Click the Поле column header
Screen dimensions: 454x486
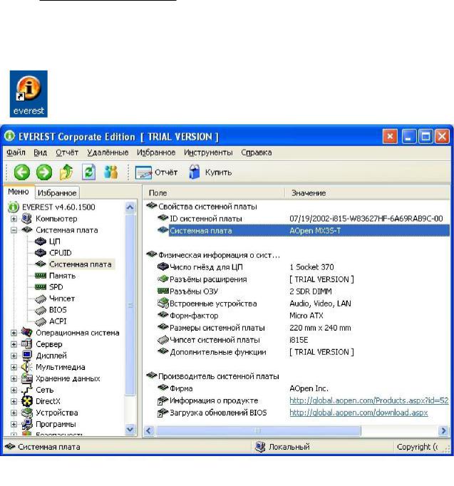214,193
